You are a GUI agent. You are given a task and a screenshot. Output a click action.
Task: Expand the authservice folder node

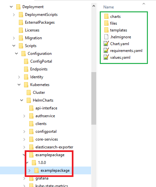pyautogui.click(x=24, y=116)
